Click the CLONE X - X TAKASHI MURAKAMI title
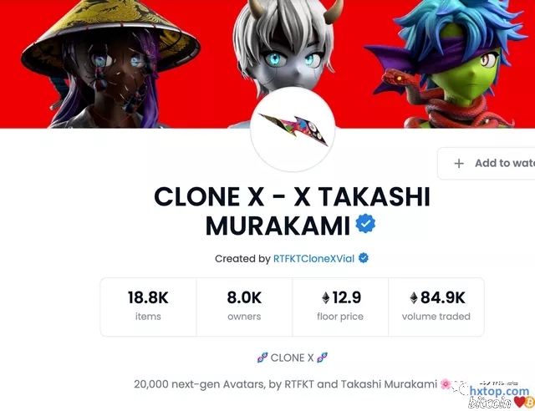Viewport: 535px width, 411px height. coord(292,211)
